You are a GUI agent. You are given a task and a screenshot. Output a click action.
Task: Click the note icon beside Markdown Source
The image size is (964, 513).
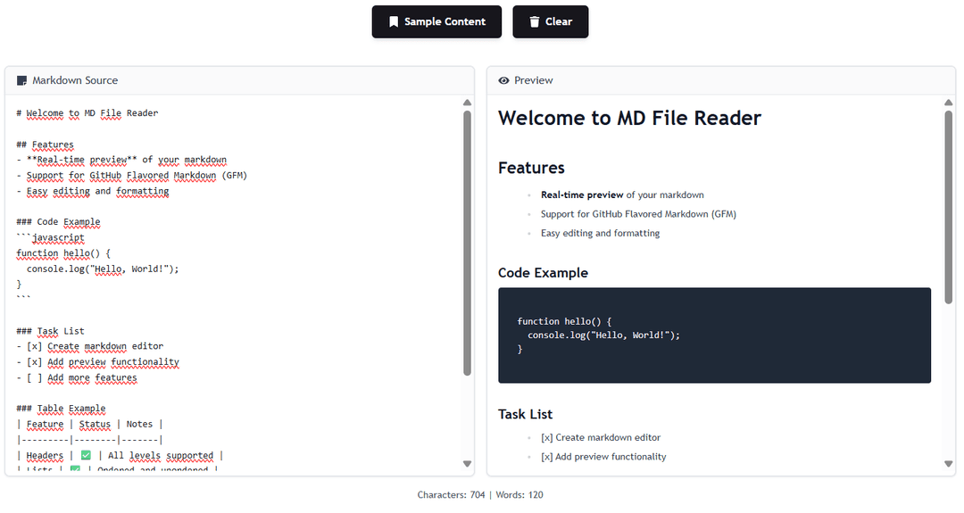22,80
